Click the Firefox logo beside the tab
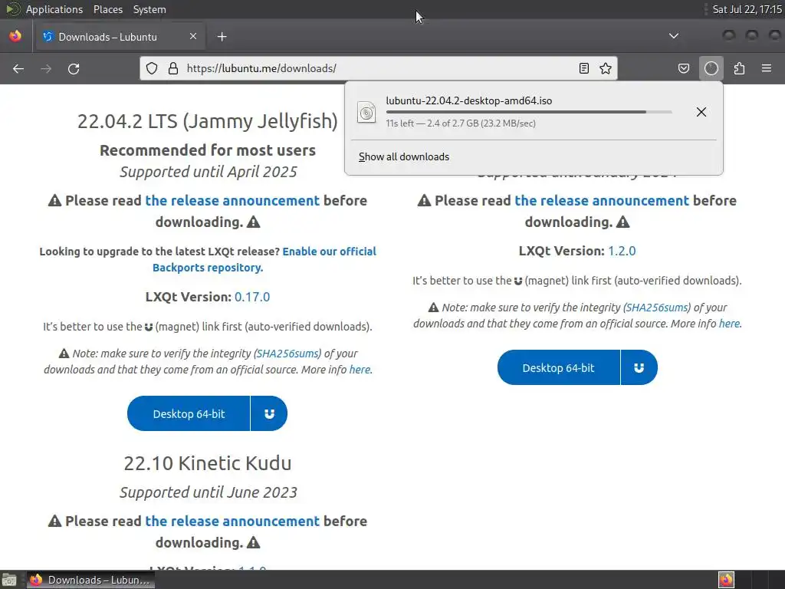The image size is (785, 589). 15,36
